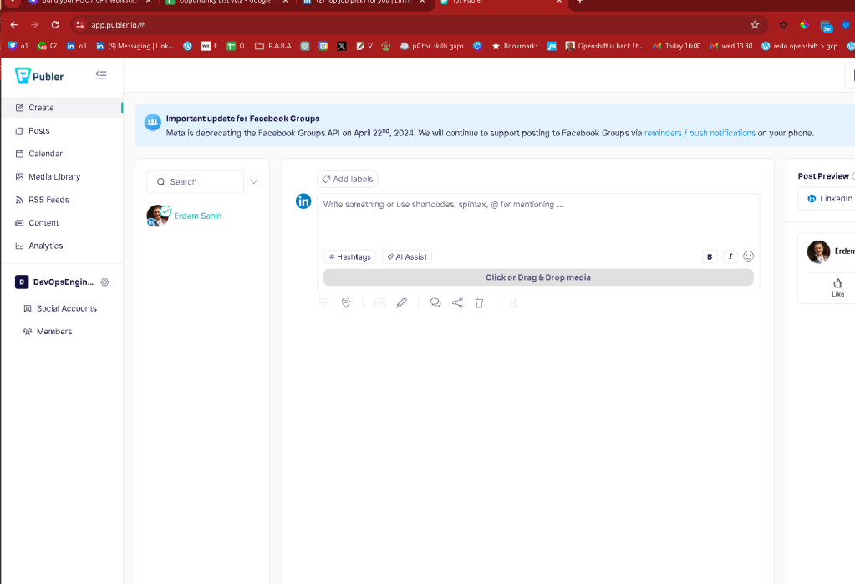Switch to the Opportunity List browser tab
This screenshot has width=855, height=584.
pos(226,3)
